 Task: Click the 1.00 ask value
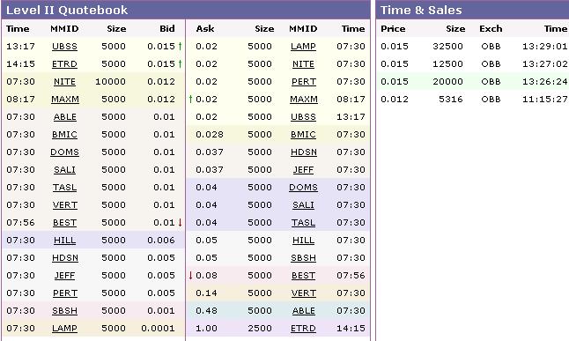[206, 329]
